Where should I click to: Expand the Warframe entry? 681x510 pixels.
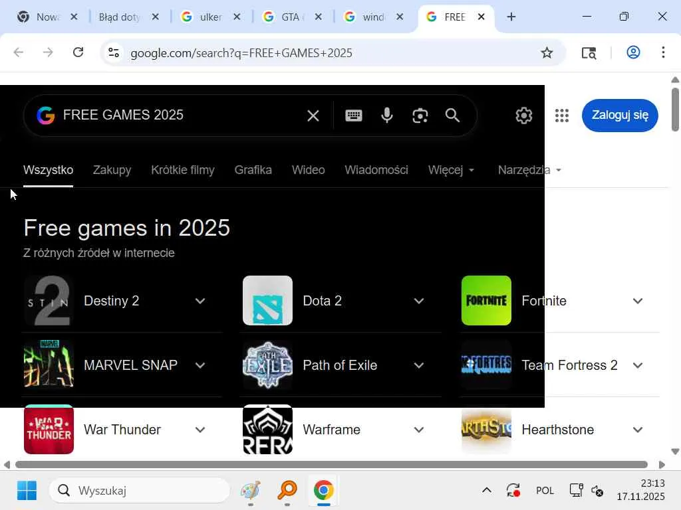point(419,430)
